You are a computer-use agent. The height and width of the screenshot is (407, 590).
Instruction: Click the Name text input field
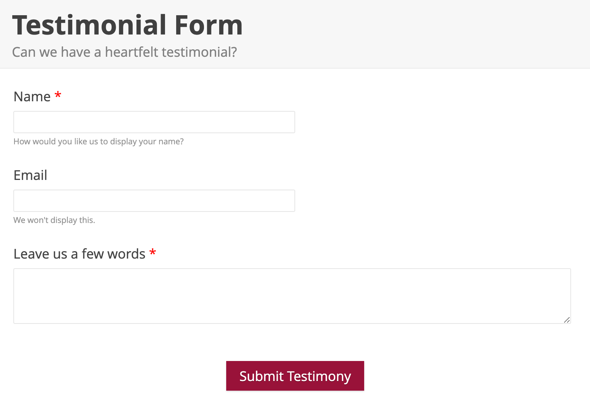(154, 122)
